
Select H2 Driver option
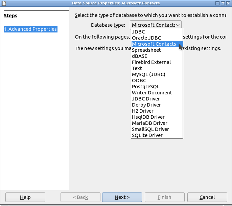[157, 111]
